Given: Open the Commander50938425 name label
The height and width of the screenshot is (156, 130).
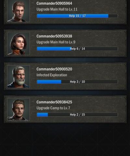Looking at the screenshot, I should [54, 102].
